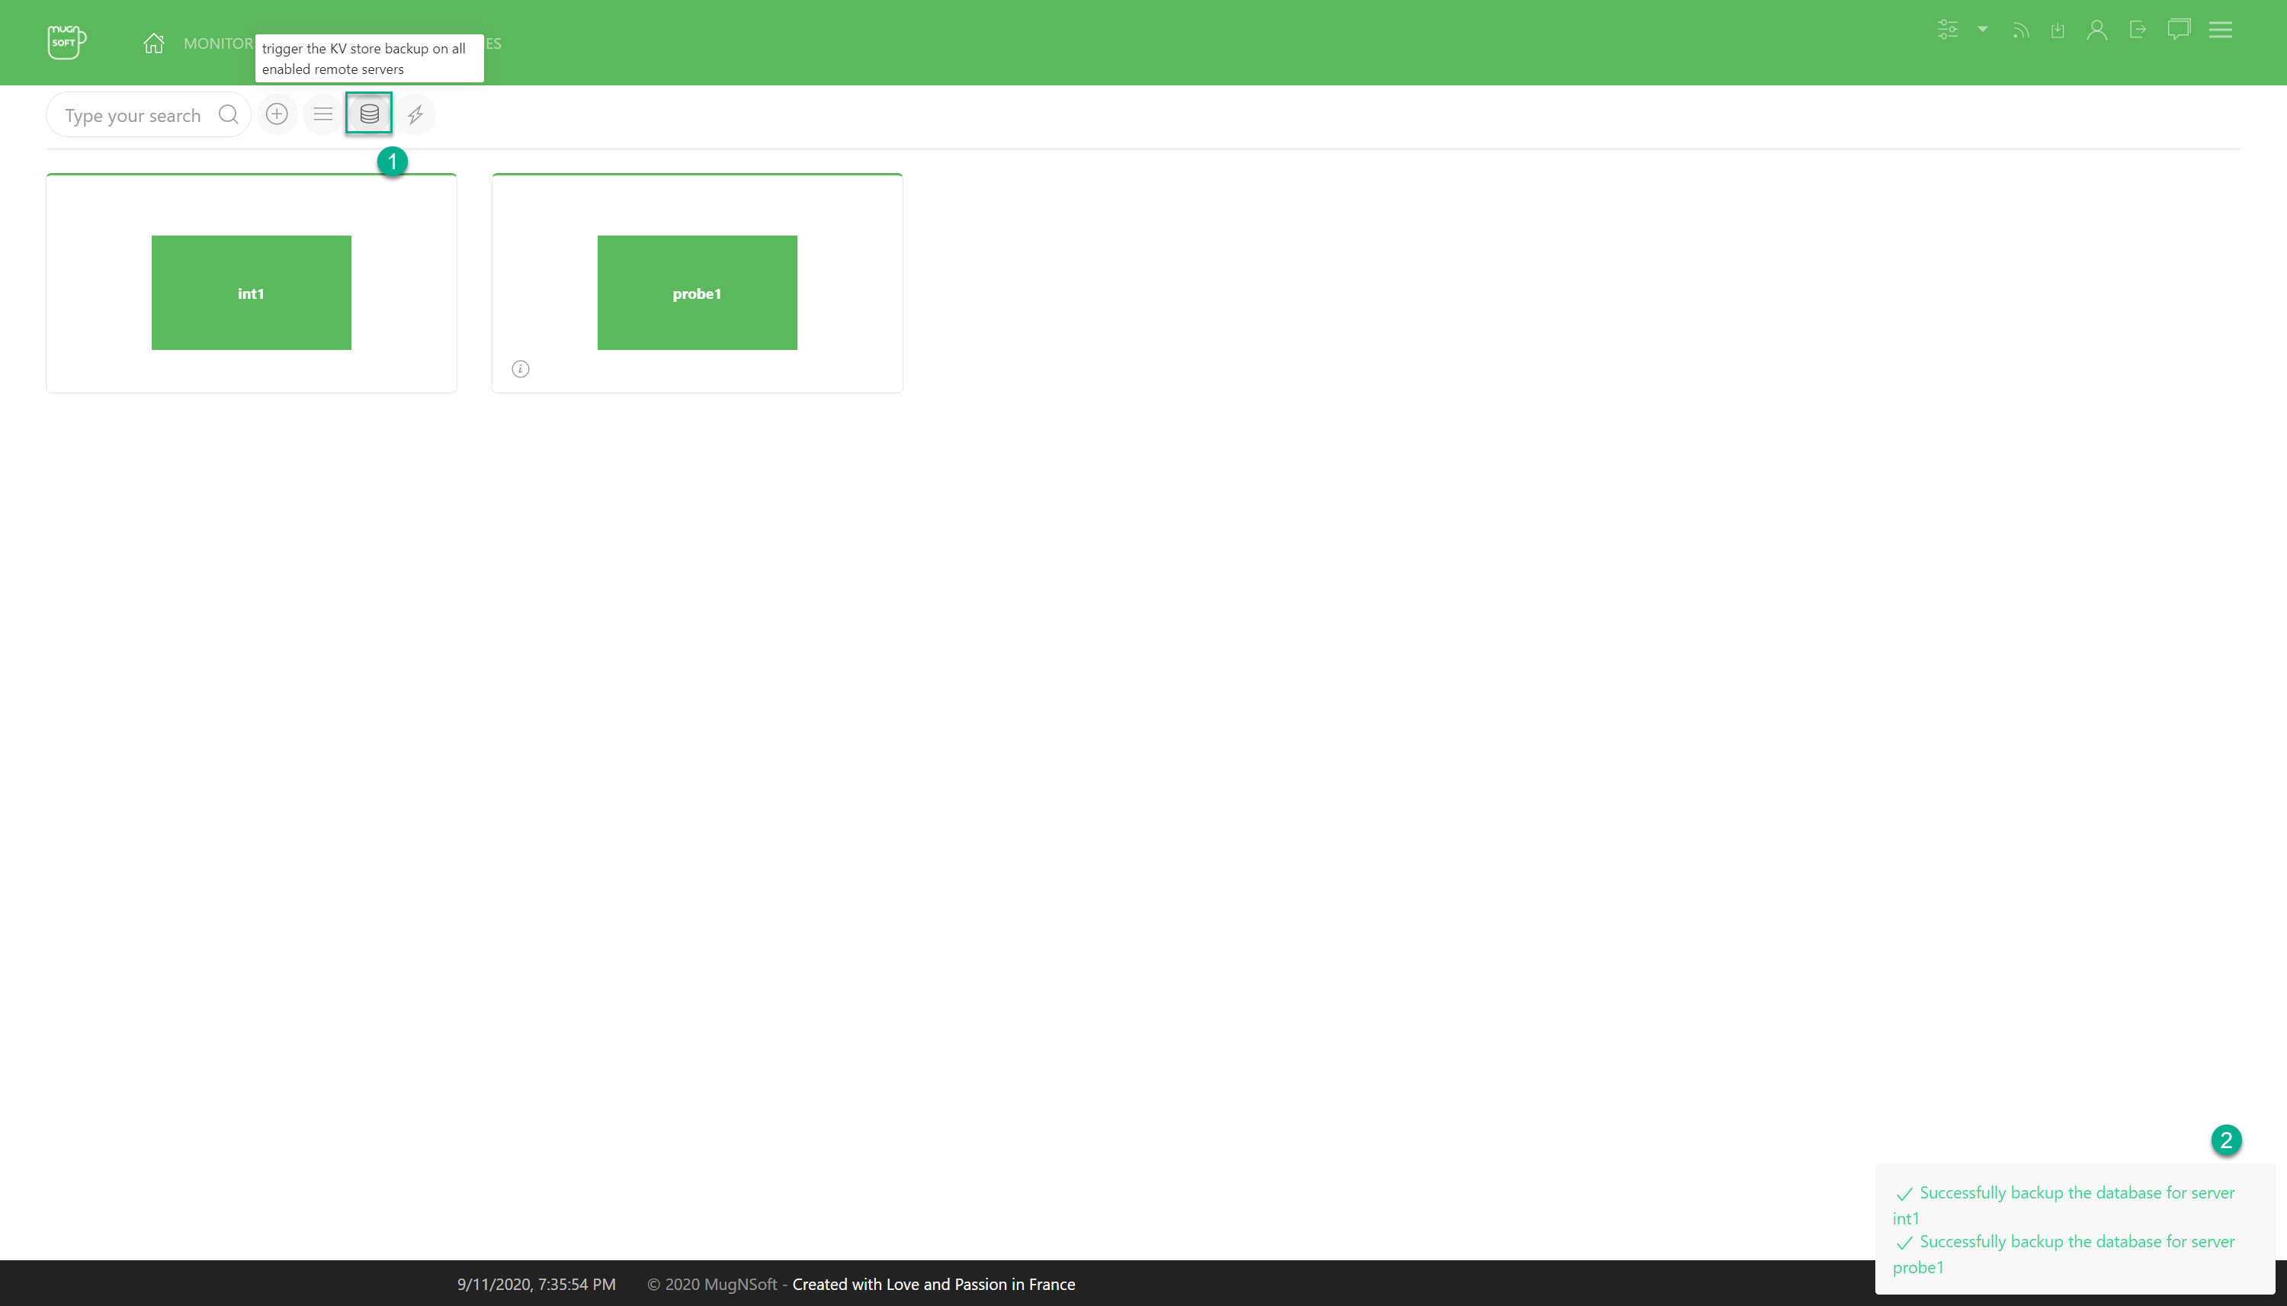Click the probe1 server info button

click(520, 369)
